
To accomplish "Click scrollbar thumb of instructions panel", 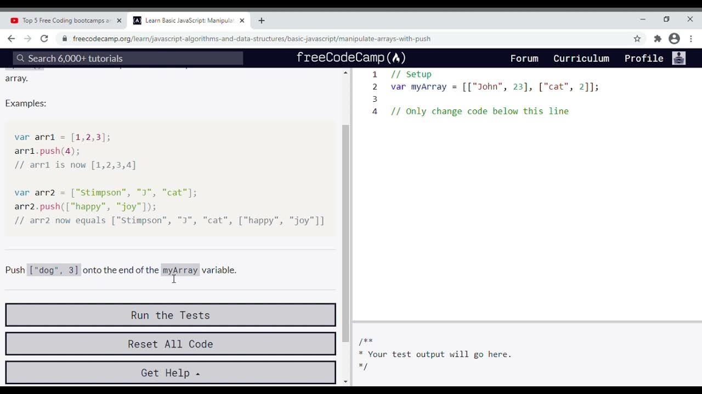I will coord(346,233).
